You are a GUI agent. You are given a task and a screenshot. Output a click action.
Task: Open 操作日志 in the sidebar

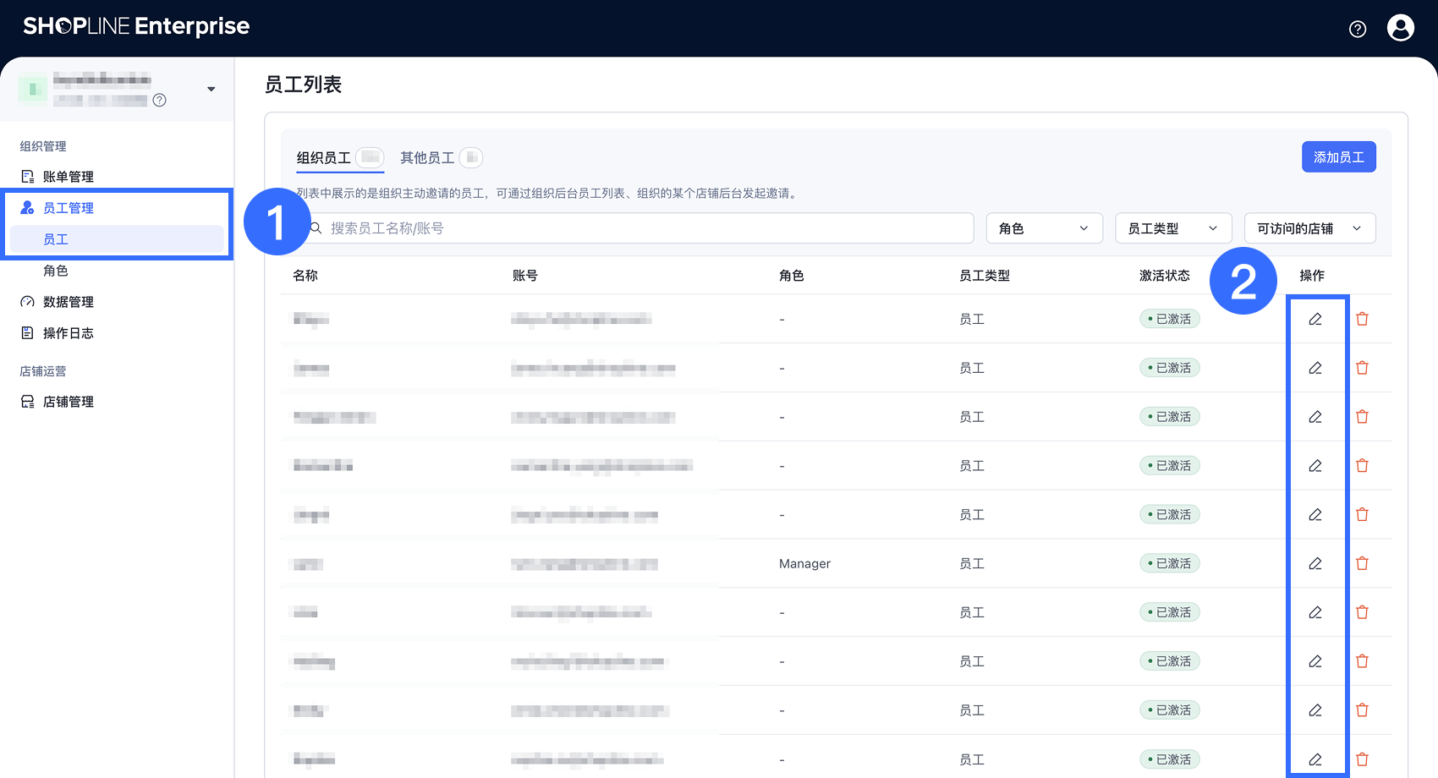[x=68, y=333]
